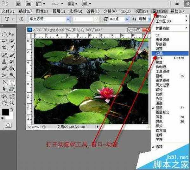The image size is (190, 170).
Task: Select the Crop tool
Action: [x=4, y=47]
